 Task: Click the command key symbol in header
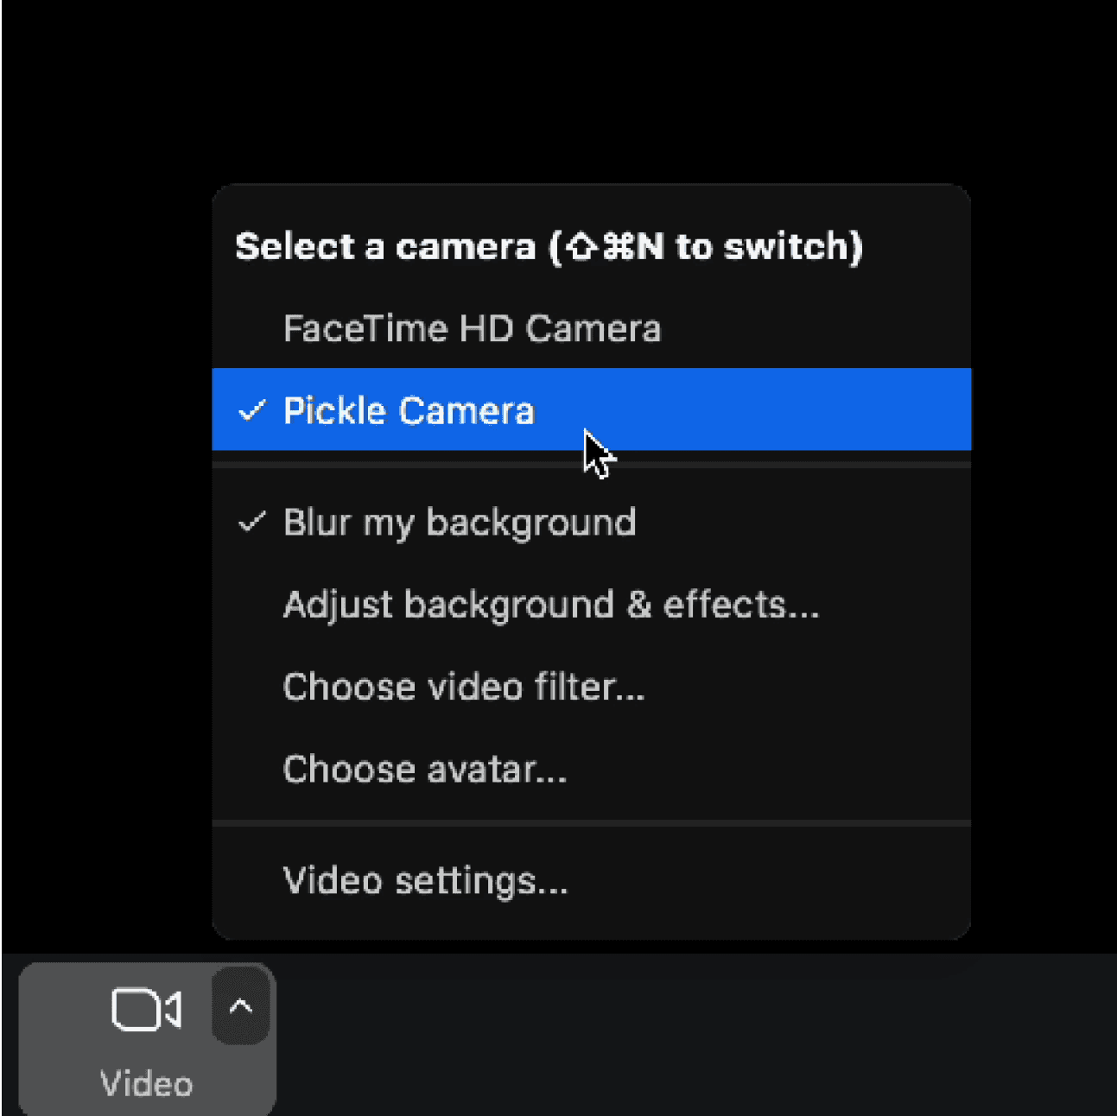[x=619, y=247]
